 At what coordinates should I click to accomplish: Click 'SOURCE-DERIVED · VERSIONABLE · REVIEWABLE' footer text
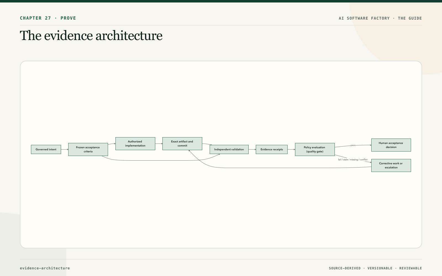point(375,268)
